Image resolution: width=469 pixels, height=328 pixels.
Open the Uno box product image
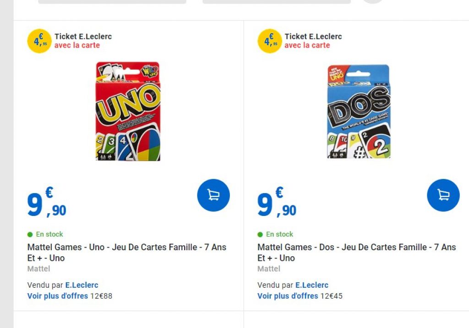128,111
